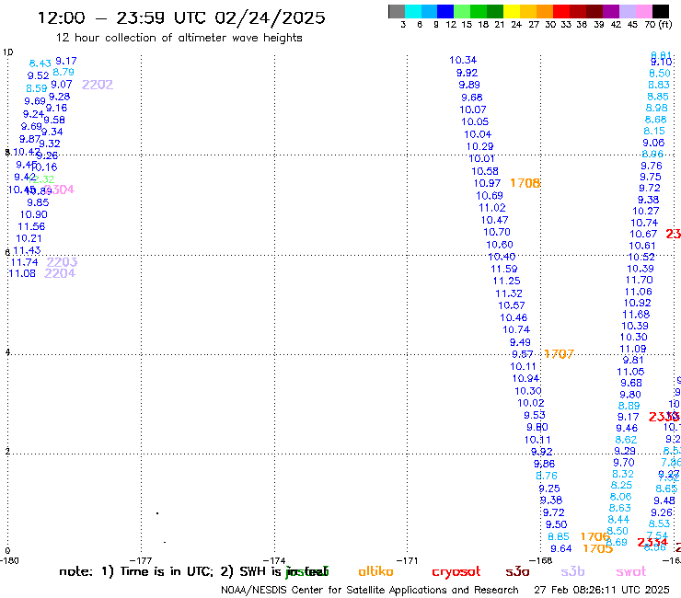Click the wave height value '8.06'

[620, 497]
